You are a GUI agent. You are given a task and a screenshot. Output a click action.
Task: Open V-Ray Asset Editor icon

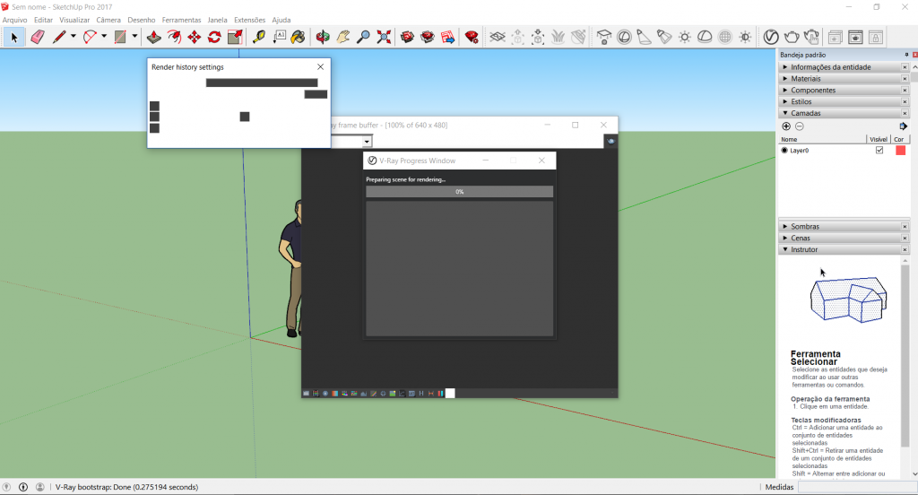[771, 38]
